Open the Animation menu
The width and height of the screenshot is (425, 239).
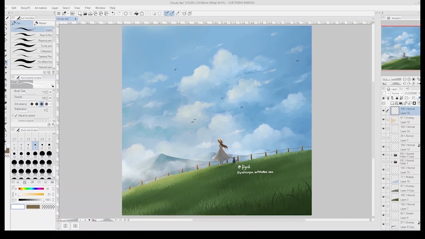(x=41, y=8)
